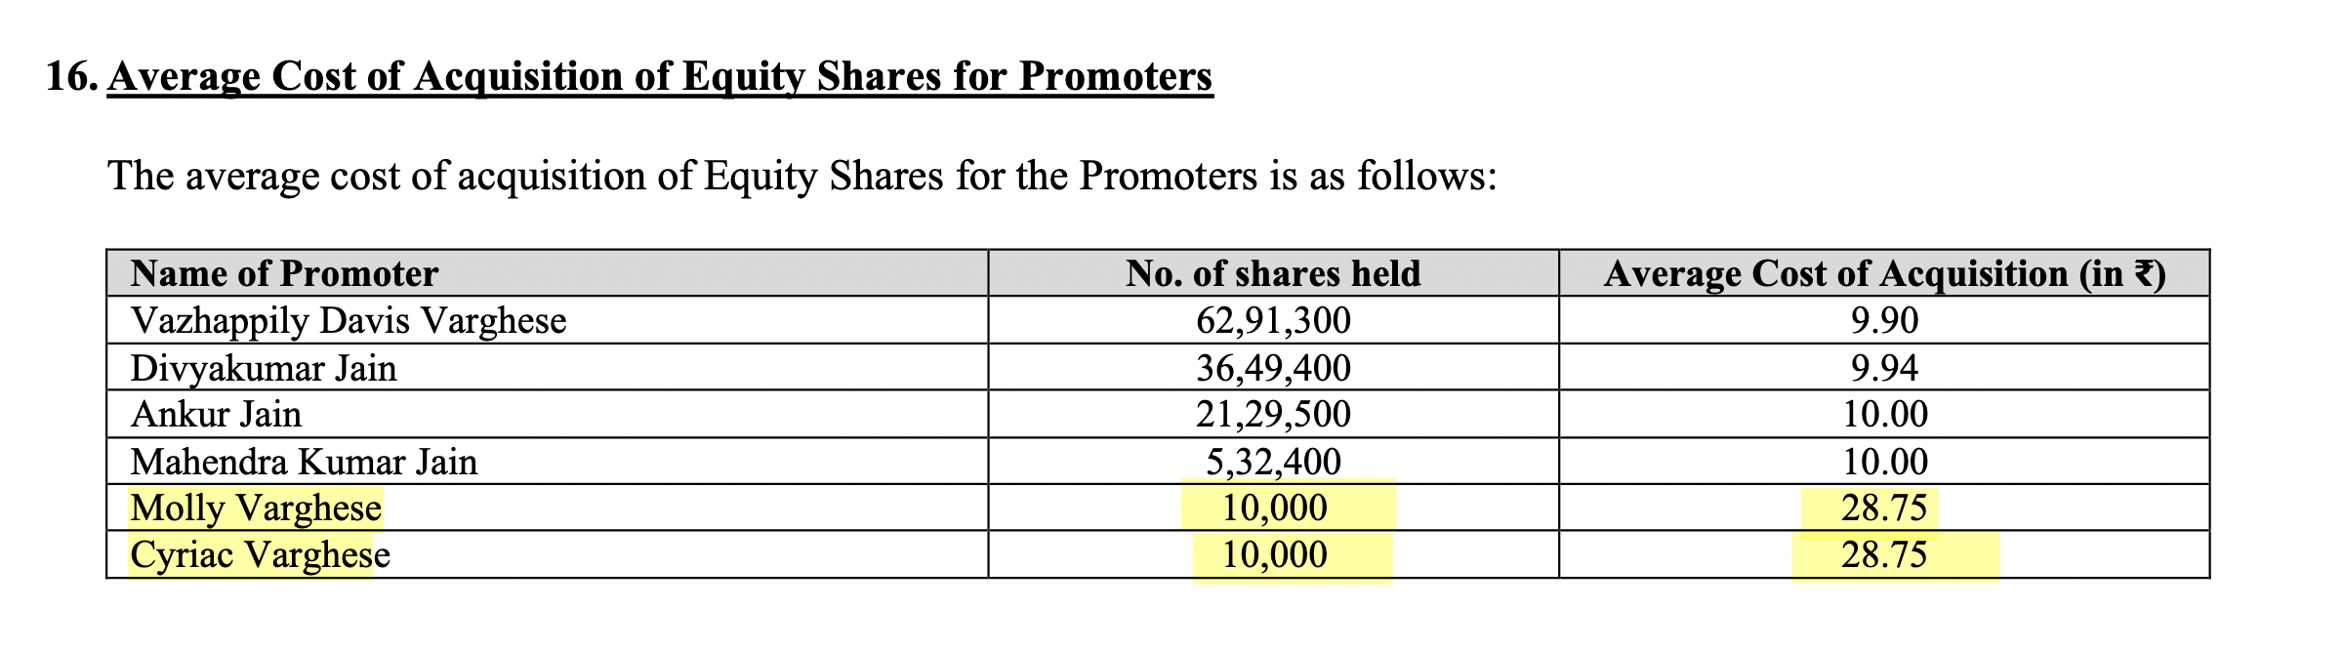The width and height of the screenshot is (2343, 650).
Task: Click the Divyakumar Jain name cell
Action: [x=264, y=368]
